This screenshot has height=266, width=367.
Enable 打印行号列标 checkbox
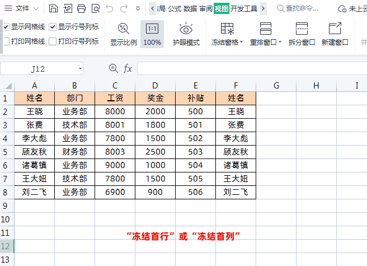pos(53,41)
